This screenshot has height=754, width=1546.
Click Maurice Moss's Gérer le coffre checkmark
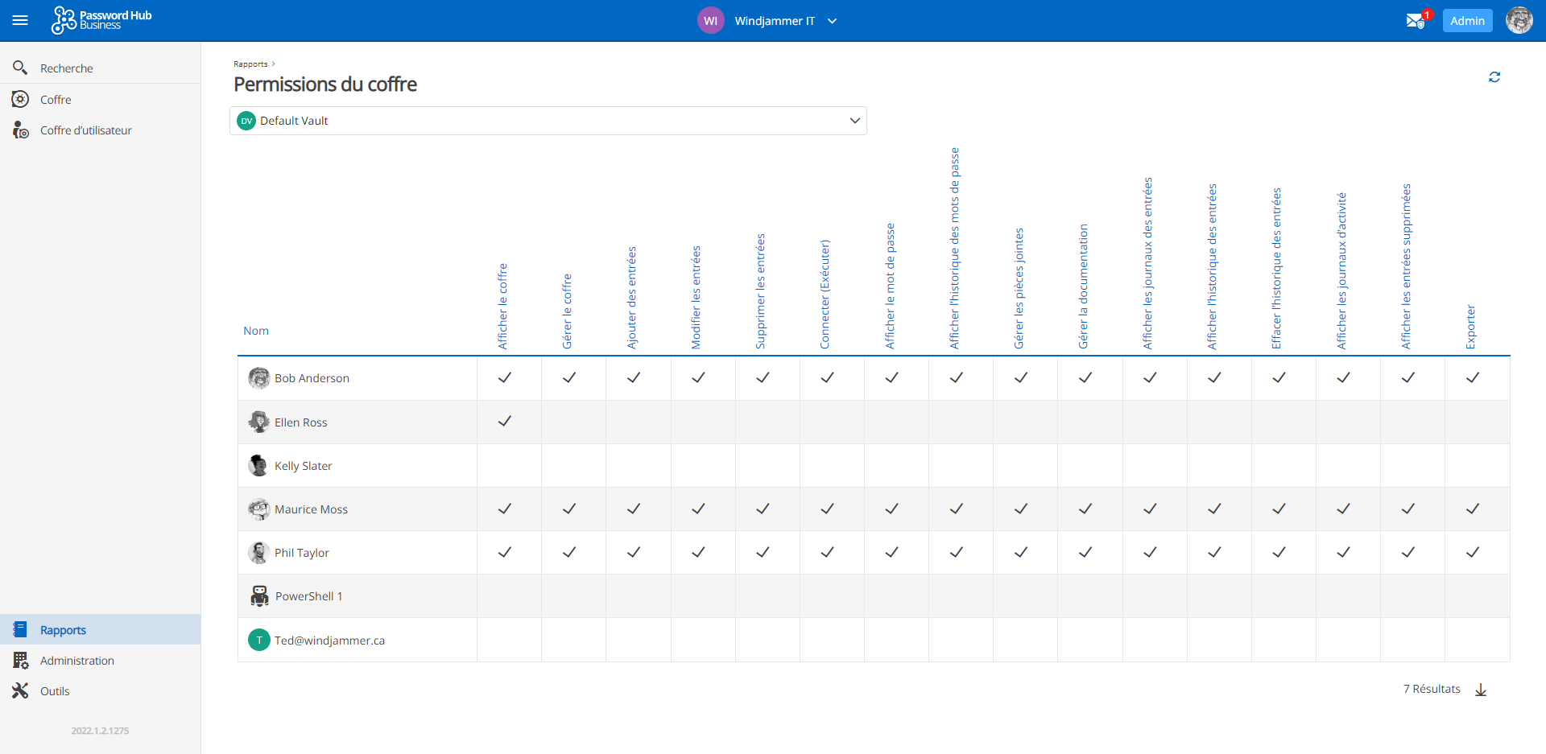pos(569,509)
